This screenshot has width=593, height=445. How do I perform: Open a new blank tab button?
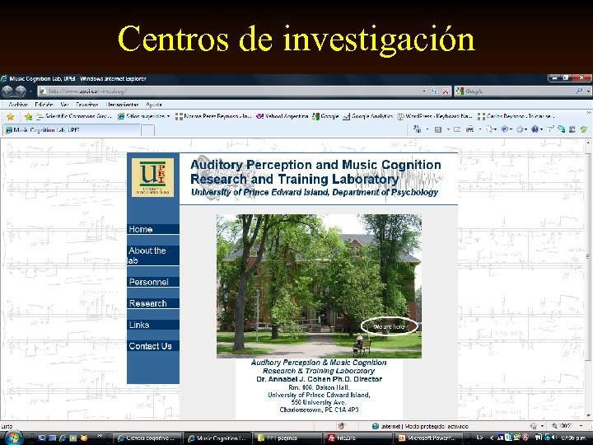pyautogui.click(x=147, y=130)
